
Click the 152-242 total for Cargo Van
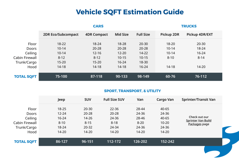click(x=167, y=142)
